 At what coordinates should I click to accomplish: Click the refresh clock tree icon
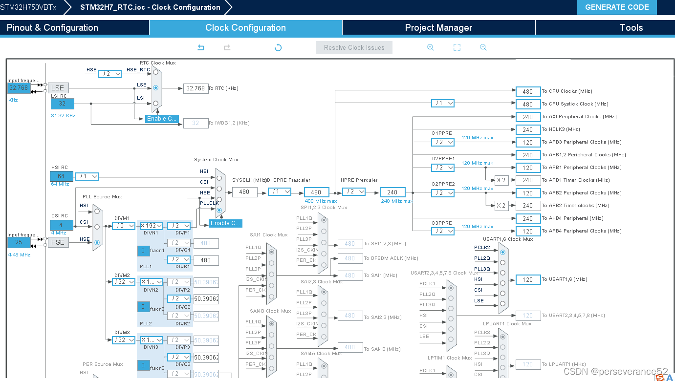point(278,47)
